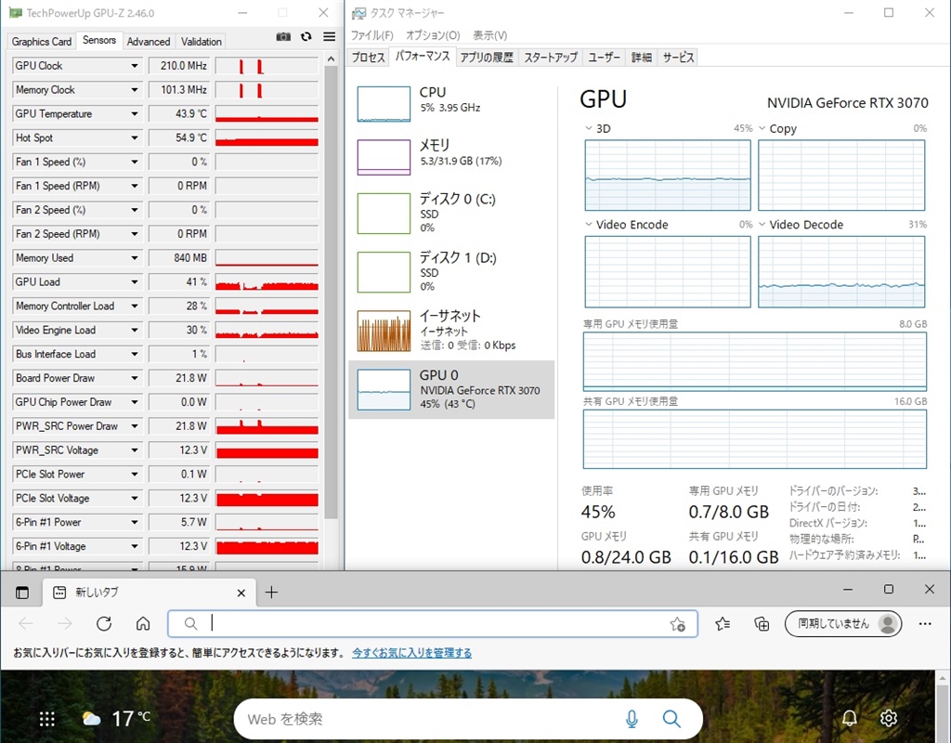Image resolution: width=951 pixels, height=743 pixels.
Task: Select GPU 0 NVIDIA GeForce RTX 3070 item
Action: coord(451,389)
